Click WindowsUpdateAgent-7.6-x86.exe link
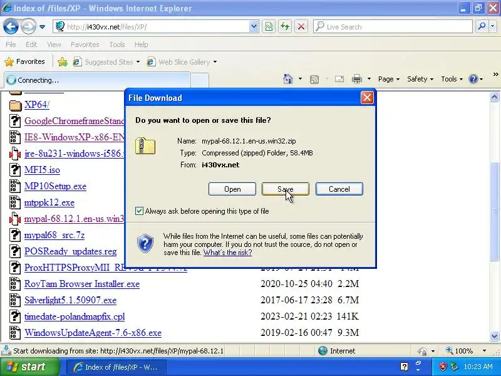The height and width of the screenshot is (376, 501). (93, 333)
